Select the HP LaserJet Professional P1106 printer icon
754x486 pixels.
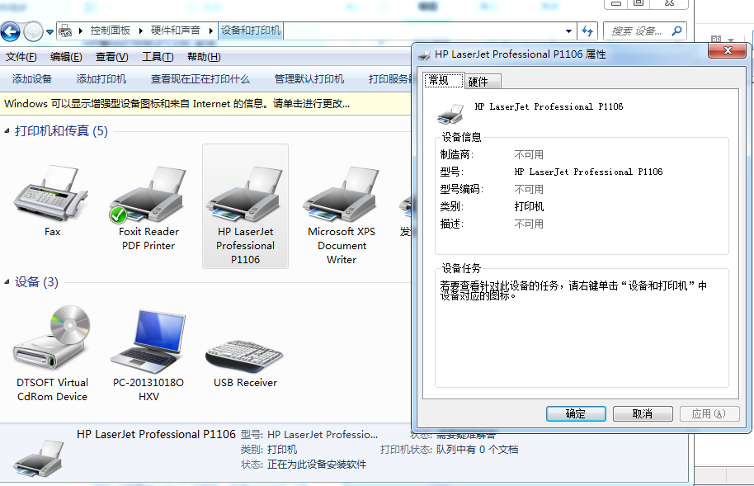pyautogui.click(x=245, y=195)
